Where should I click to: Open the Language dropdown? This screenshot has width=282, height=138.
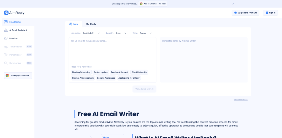point(91,33)
